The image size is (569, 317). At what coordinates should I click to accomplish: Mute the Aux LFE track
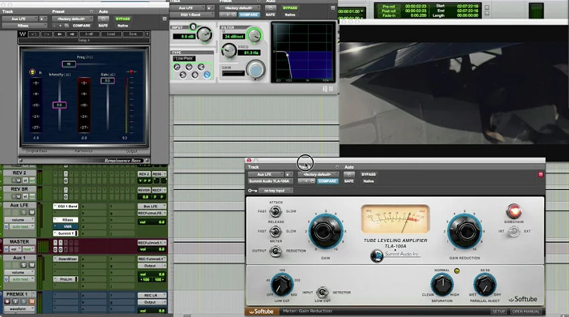(32, 212)
